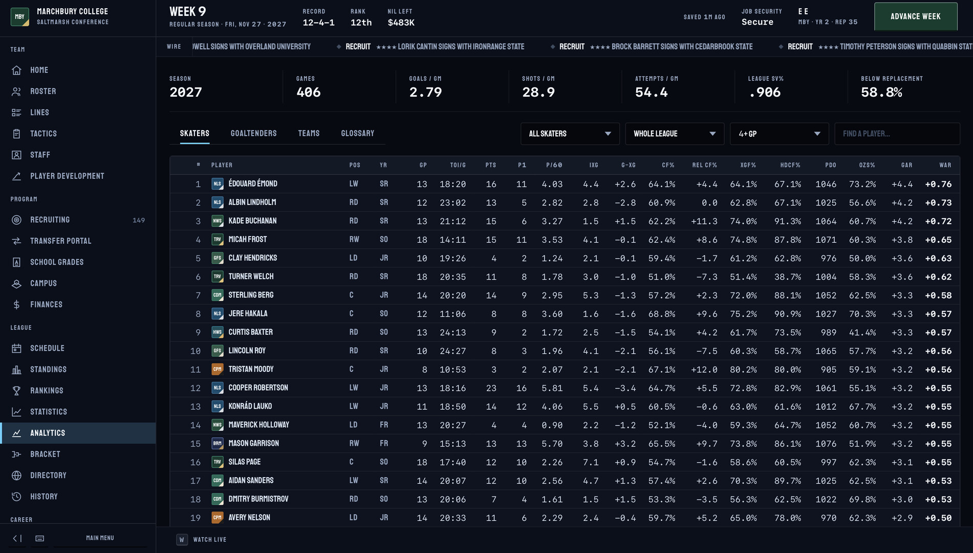
Task: Open the Lines icon in the sidebar
Action: [16, 113]
